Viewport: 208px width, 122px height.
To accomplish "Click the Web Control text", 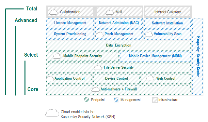I will [x=166, y=78].
